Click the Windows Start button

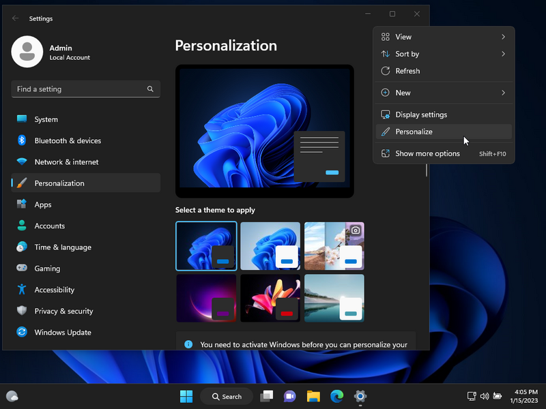(x=186, y=396)
